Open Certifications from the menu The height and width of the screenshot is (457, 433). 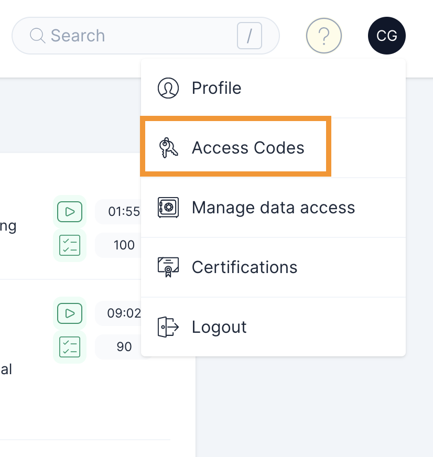click(x=244, y=267)
